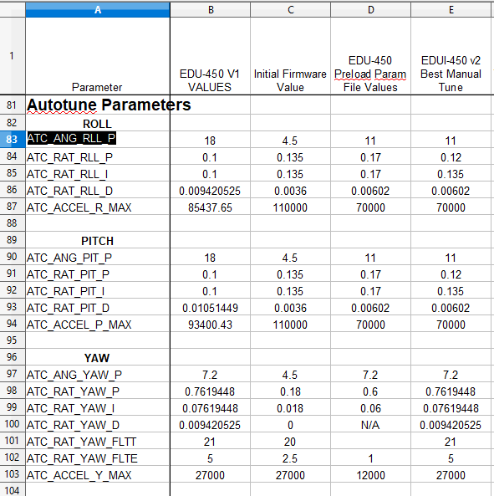Select the PITCH section label cell
The image size is (494, 496).
(98, 240)
